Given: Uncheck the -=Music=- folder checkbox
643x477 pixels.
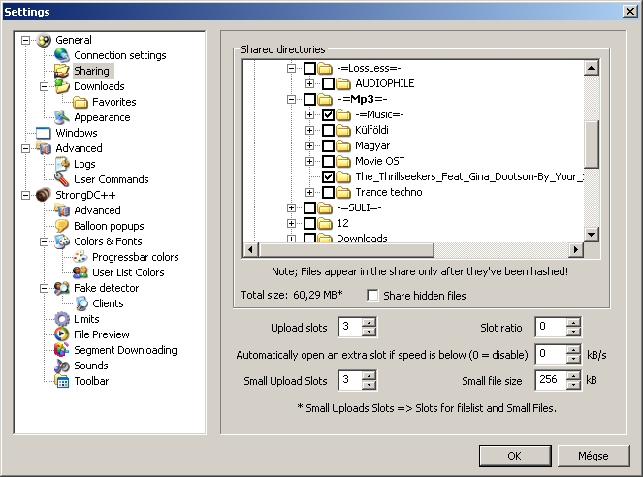Looking at the screenshot, I should [x=329, y=115].
